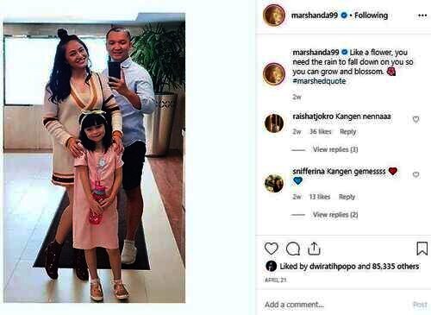Image resolution: width=431 pixels, height=315 pixels.
Task: Like raishatjokro's comment
Action: (415, 119)
